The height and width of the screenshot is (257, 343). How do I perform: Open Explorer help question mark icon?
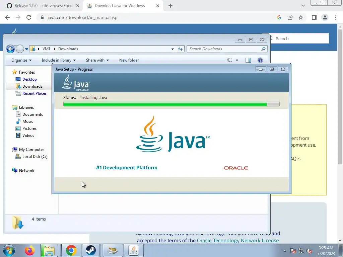coord(260,60)
